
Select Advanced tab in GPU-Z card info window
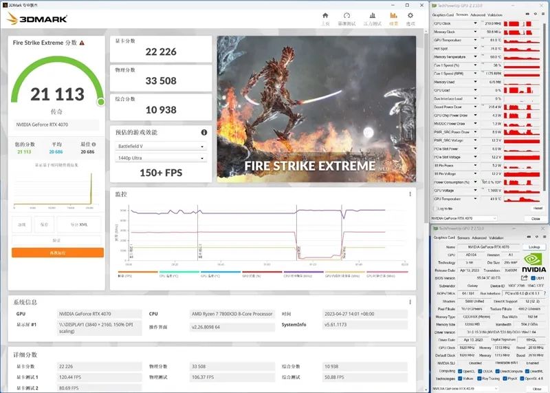[479, 237]
